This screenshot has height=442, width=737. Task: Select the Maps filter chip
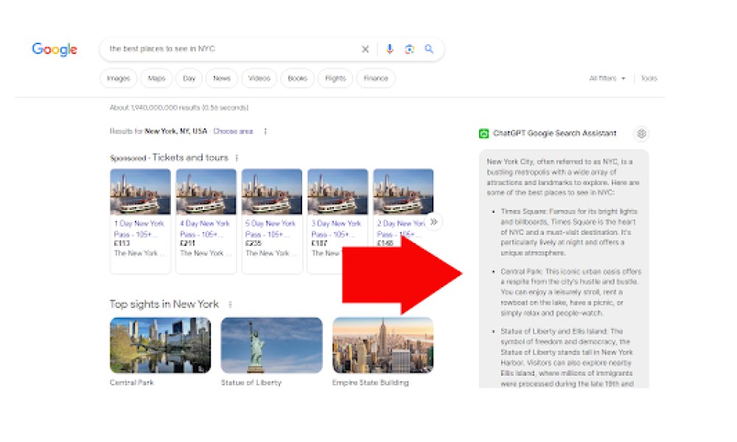coord(156,78)
